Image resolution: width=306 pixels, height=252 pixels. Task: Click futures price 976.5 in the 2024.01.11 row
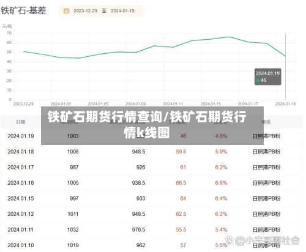[138, 230]
